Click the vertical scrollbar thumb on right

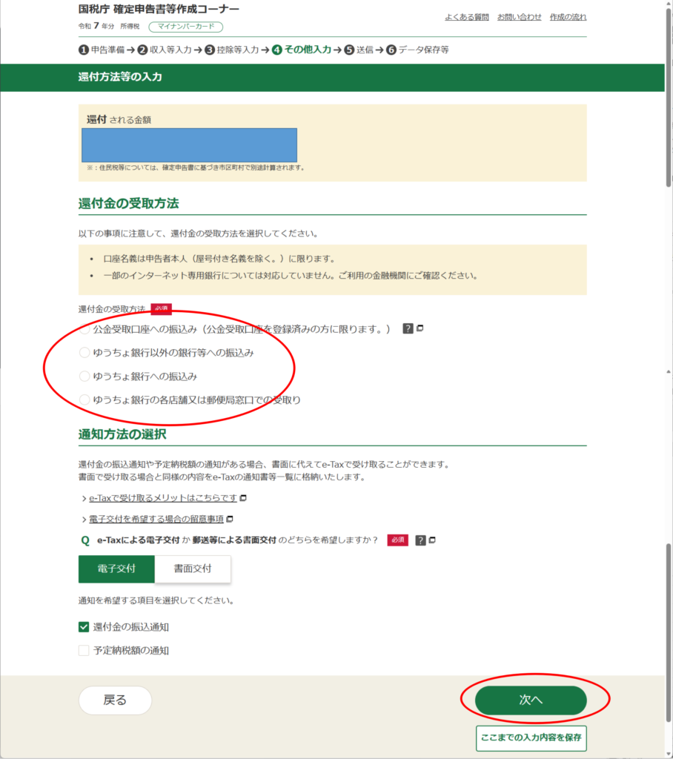click(669, 630)
